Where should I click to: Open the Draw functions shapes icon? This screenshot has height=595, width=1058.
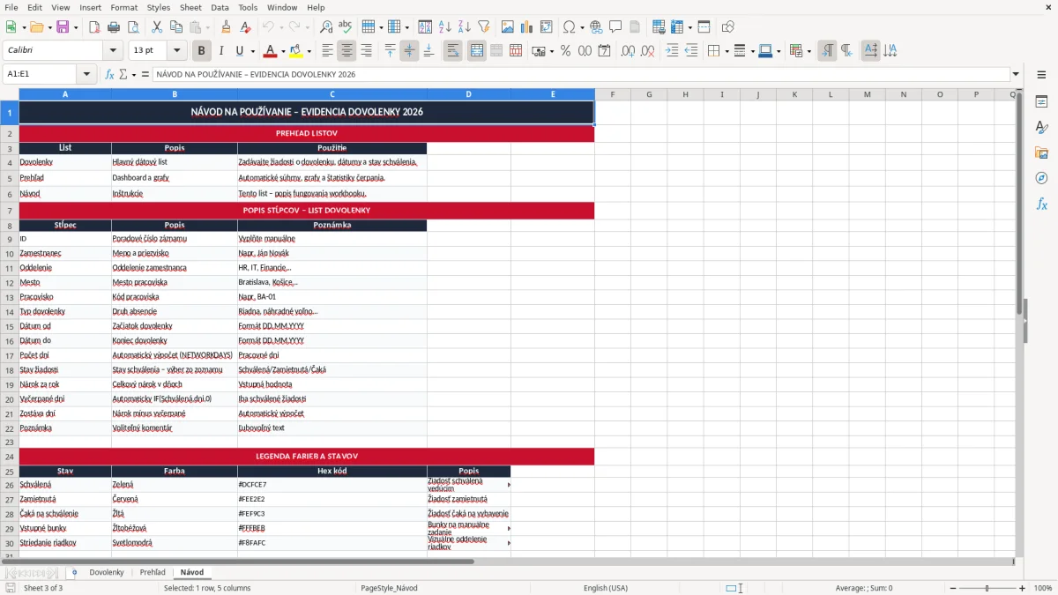(x=728, y=27)
